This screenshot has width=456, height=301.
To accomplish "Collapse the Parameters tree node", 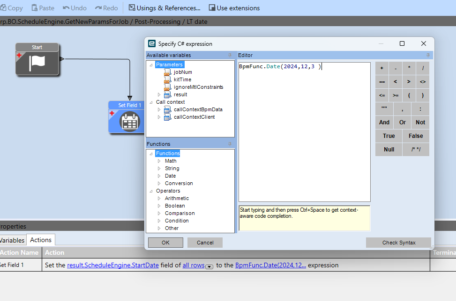I will point(151,65).
